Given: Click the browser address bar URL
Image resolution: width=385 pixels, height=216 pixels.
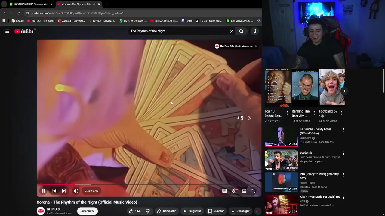Looking at the screenshot, I should click(77, 13).
